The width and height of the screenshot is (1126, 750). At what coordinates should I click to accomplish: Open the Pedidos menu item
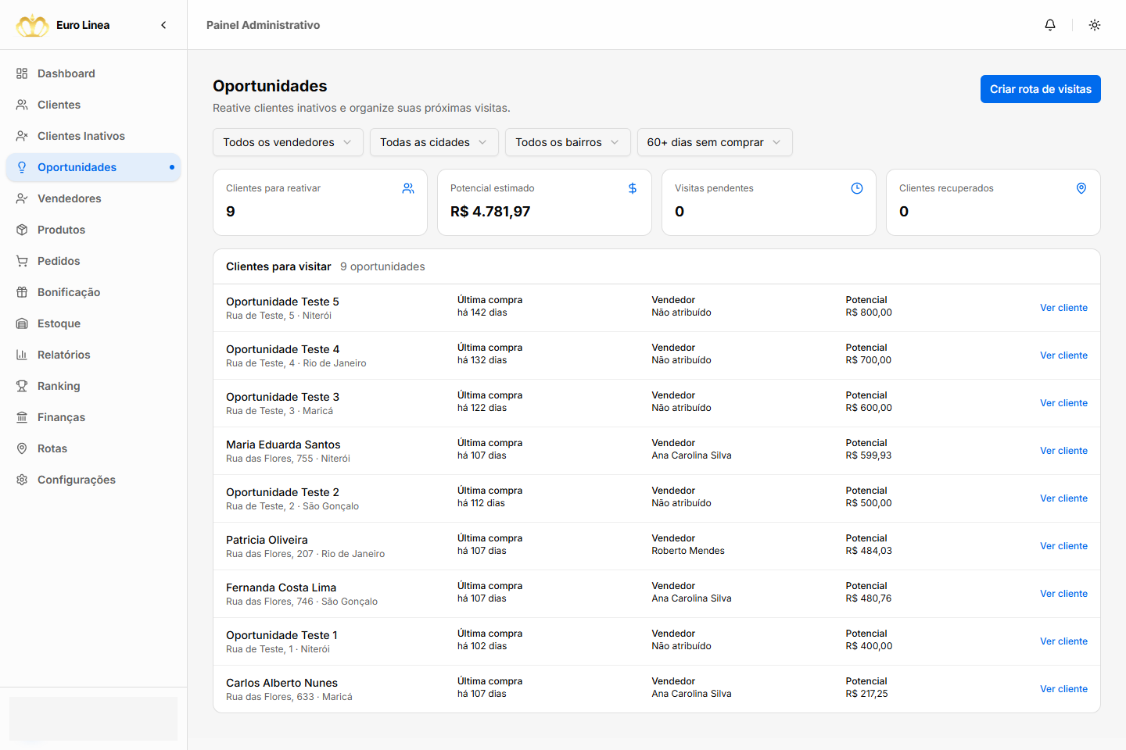click(x=94, y=261)
